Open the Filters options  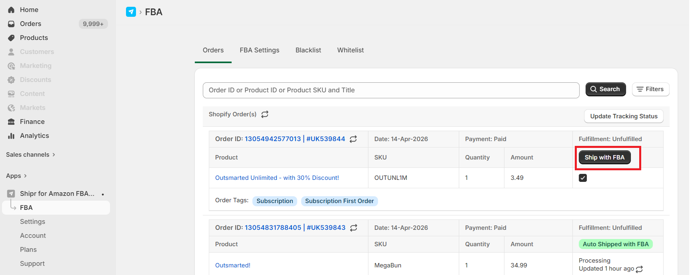[x=650, y=89]
